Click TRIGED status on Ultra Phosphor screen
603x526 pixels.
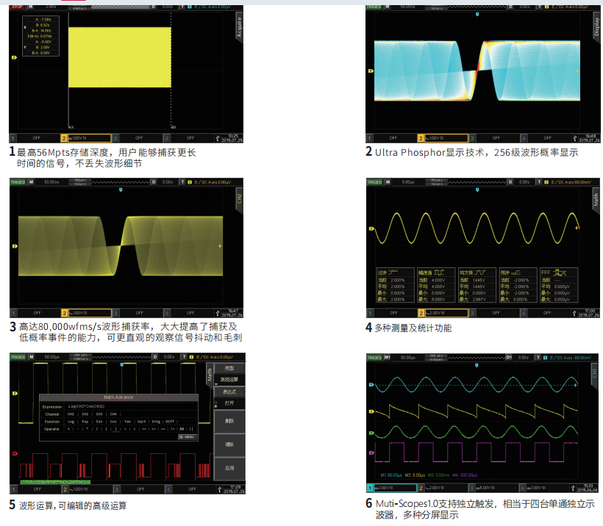pyautogui.click(x=374, y=7)
